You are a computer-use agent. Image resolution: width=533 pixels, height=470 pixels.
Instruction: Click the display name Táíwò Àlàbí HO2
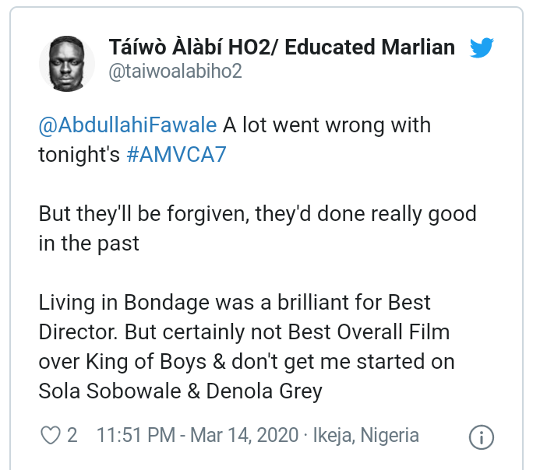coord(281,47)
